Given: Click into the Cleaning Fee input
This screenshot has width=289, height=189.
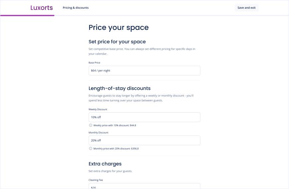Looking at the screenshot, I should tap(144, 186).
